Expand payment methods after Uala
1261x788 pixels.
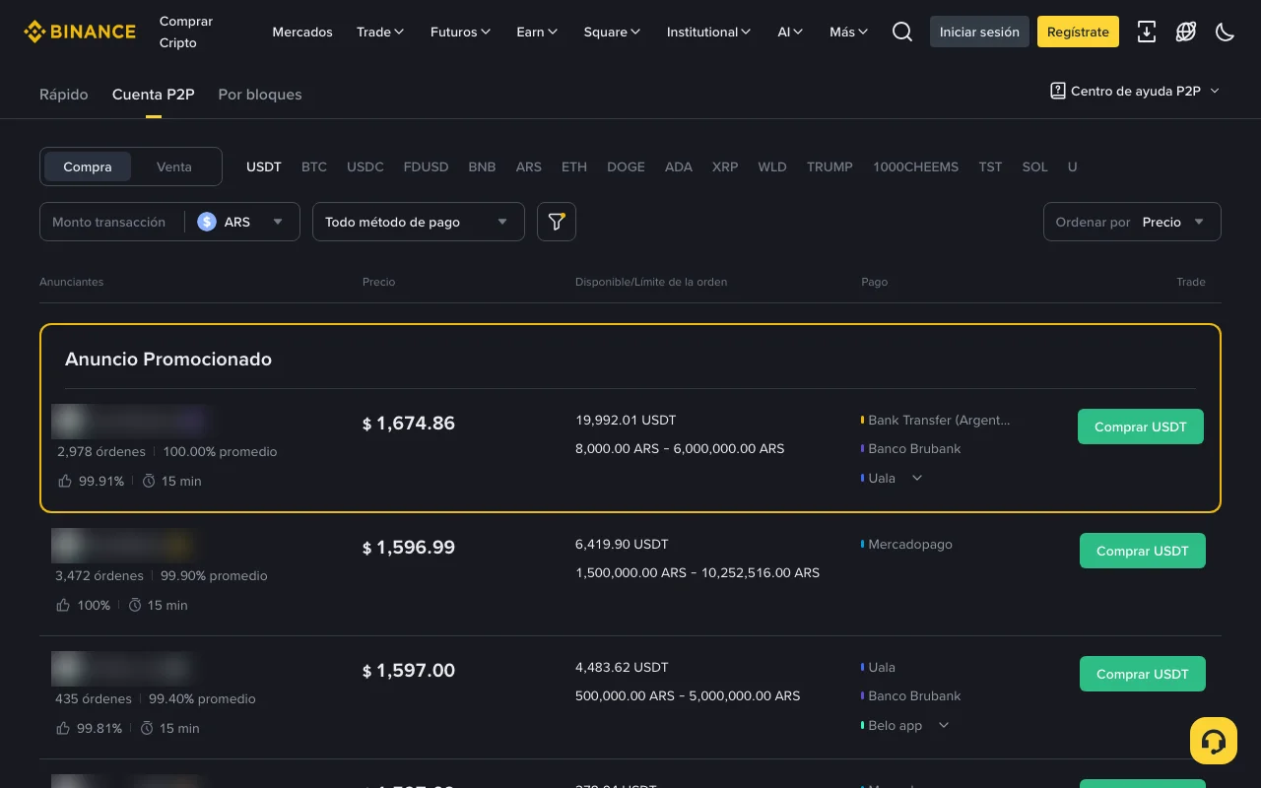[917, 478]
